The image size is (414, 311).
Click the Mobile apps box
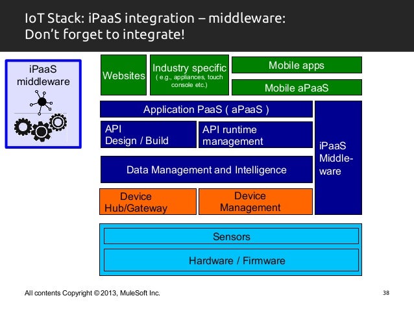point(297,65)
